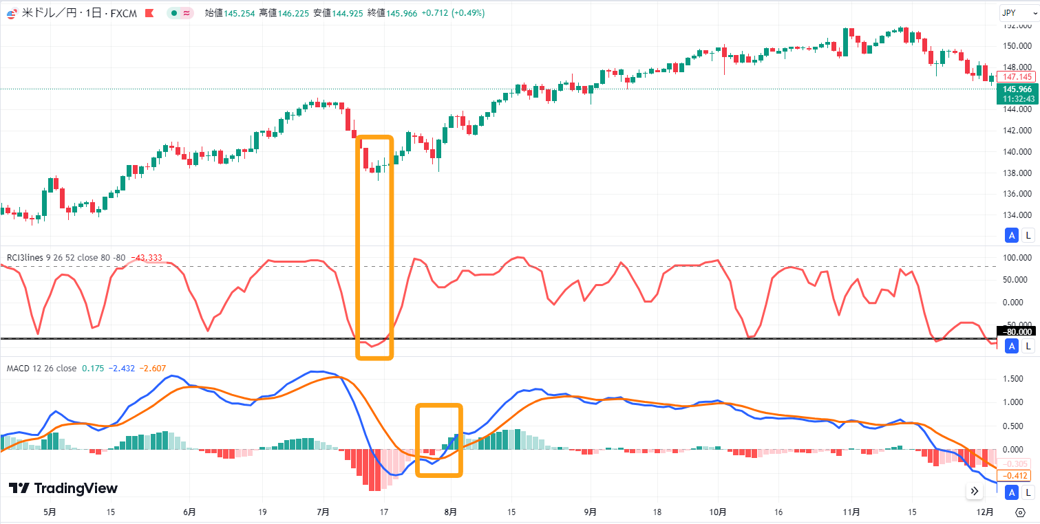Click the green market status dot

tap(175, 13)
